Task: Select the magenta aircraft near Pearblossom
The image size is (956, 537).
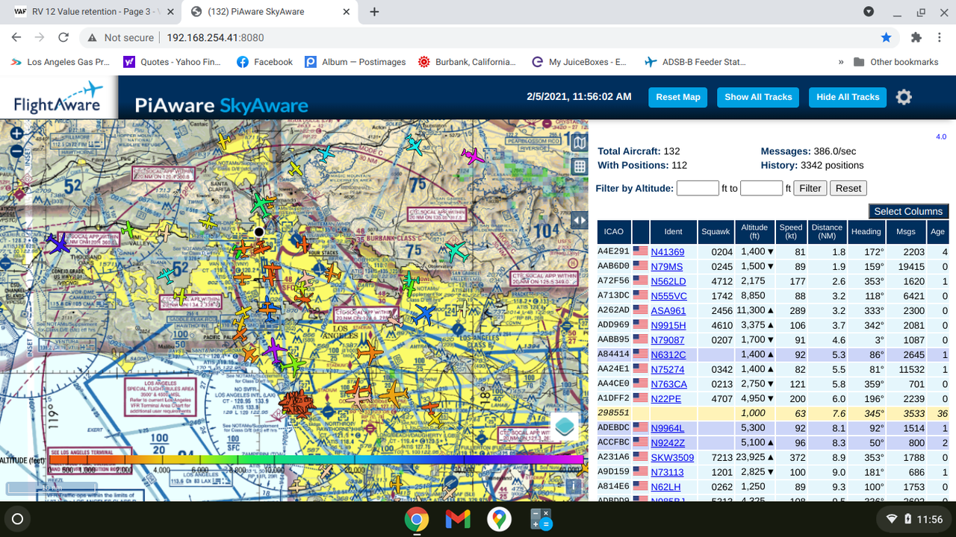Action: 472,156
